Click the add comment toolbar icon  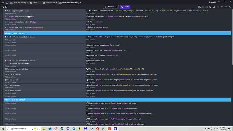[x=210, y=7]
